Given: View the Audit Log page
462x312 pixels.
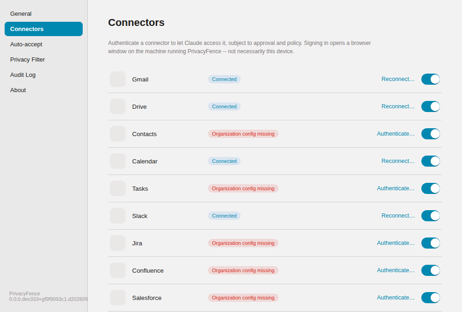Looking at the screenshot, I should click(x=43, y=75).
